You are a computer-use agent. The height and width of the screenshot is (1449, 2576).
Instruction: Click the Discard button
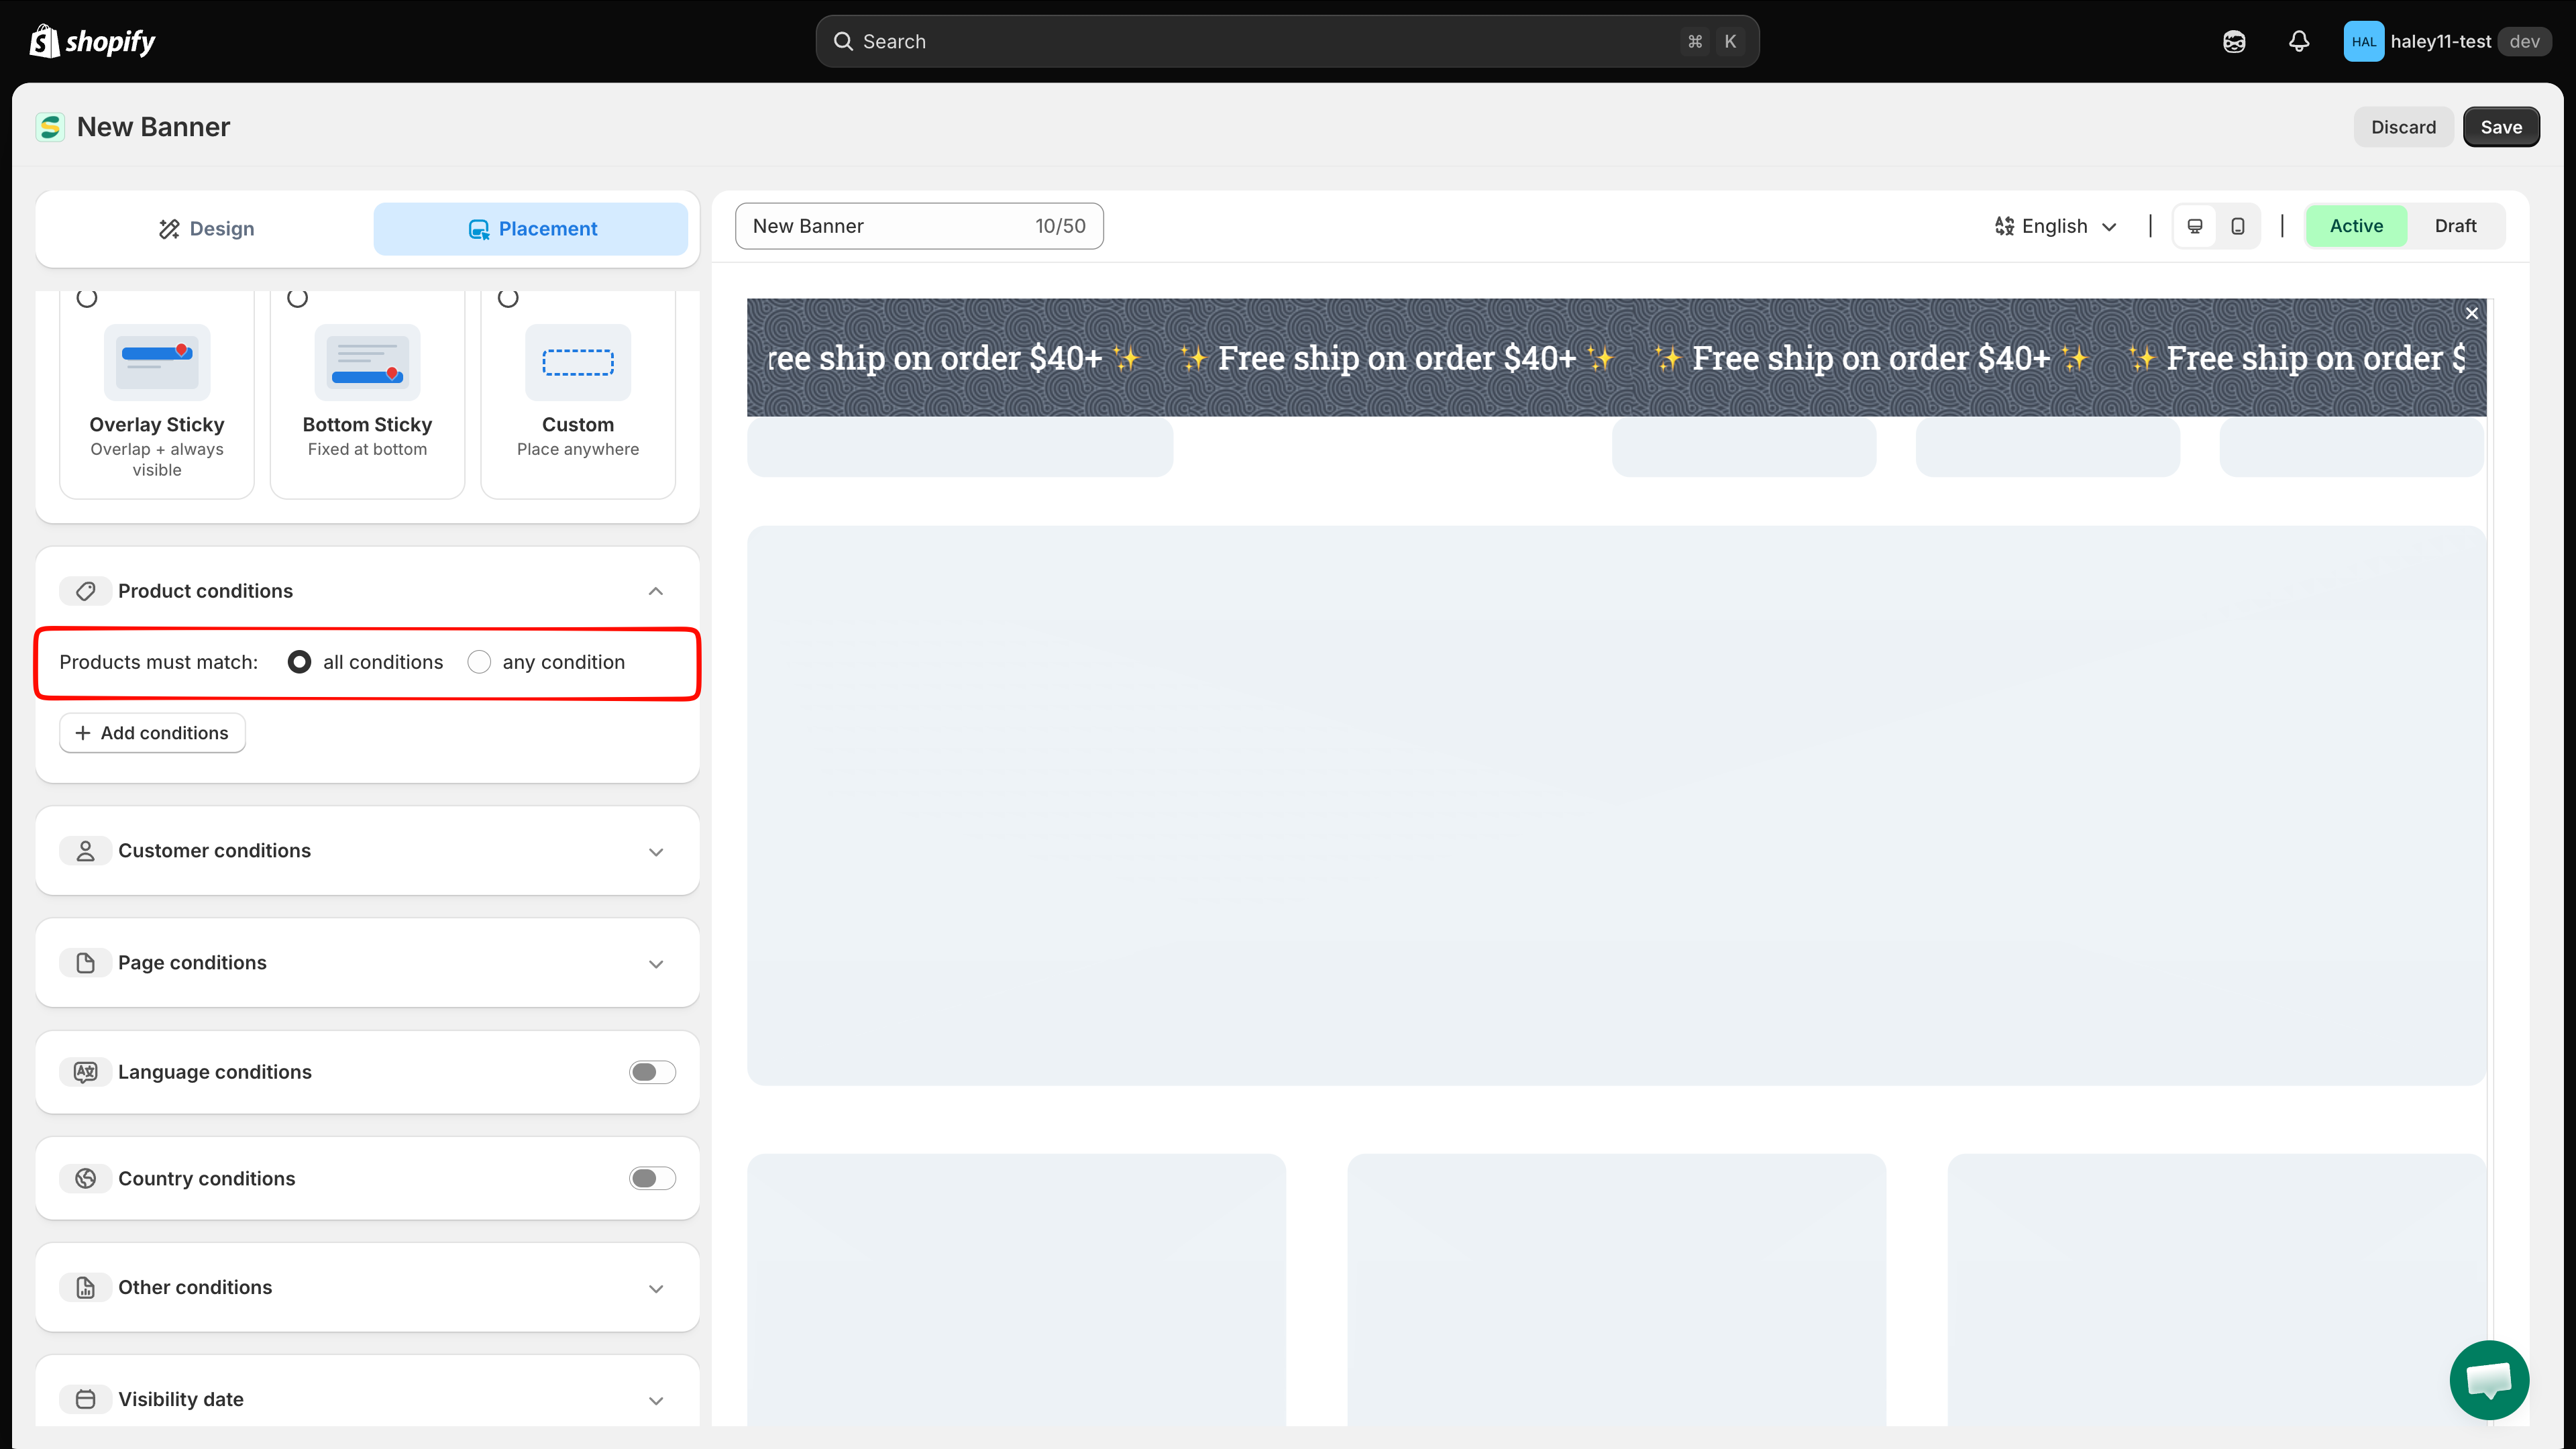click(x=2403, y=127)
